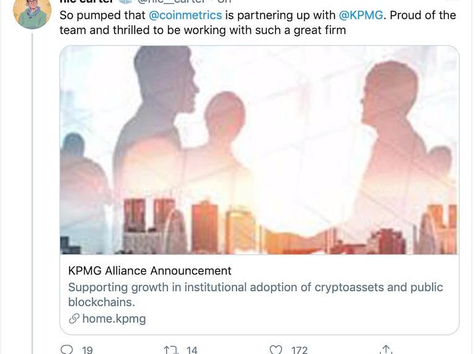Click the @nic__carter handle
This screenshot has height=354, width=475.
tap(171, 1)
